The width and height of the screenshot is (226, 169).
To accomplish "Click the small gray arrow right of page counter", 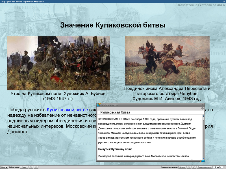I will click(224, 167).
